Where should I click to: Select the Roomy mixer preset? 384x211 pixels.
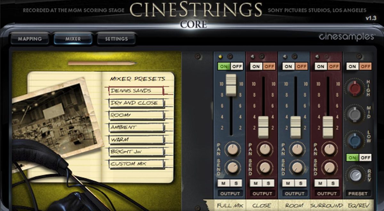tap(137, 115)
